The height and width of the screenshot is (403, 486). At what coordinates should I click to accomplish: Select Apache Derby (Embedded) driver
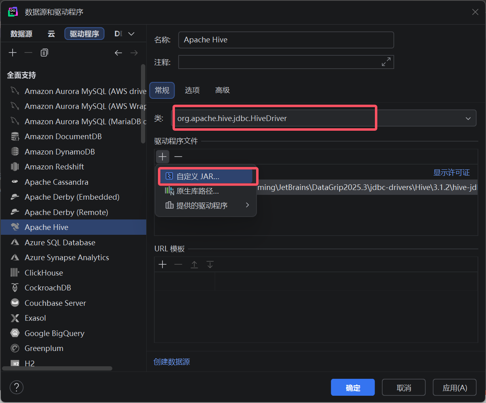(x=73, y=197)
